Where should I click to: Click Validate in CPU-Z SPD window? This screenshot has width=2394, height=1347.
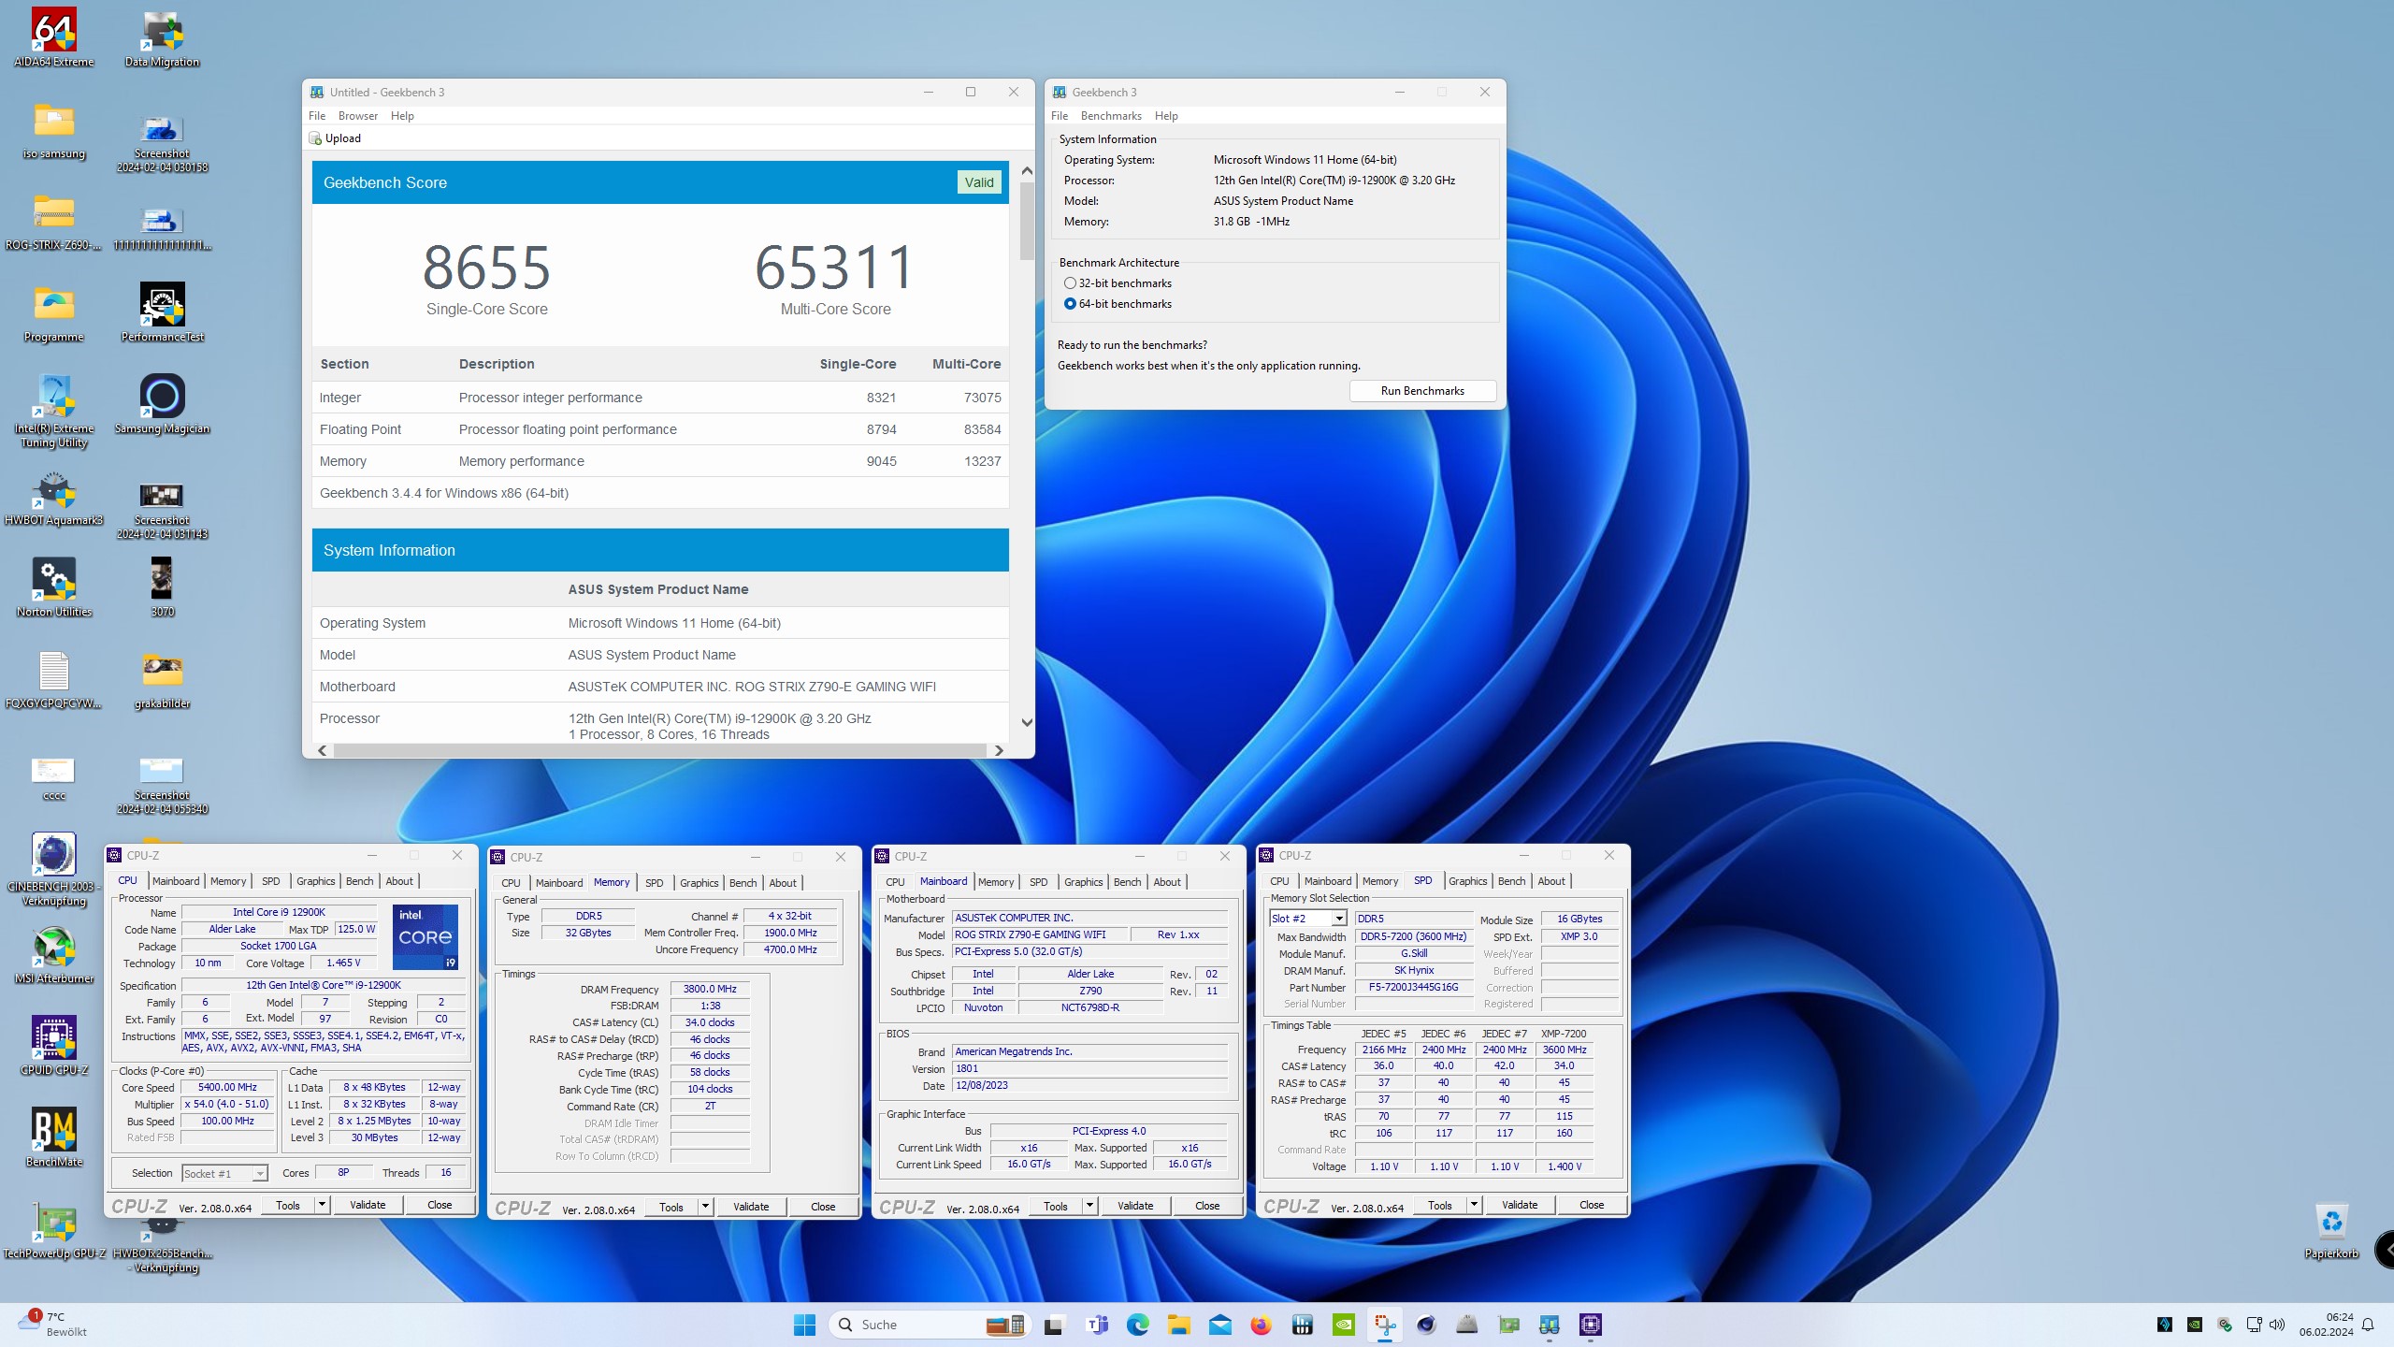(1520, 1205)
